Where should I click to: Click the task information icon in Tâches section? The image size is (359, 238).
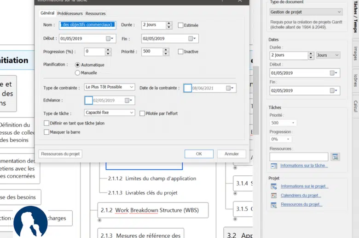273,166
